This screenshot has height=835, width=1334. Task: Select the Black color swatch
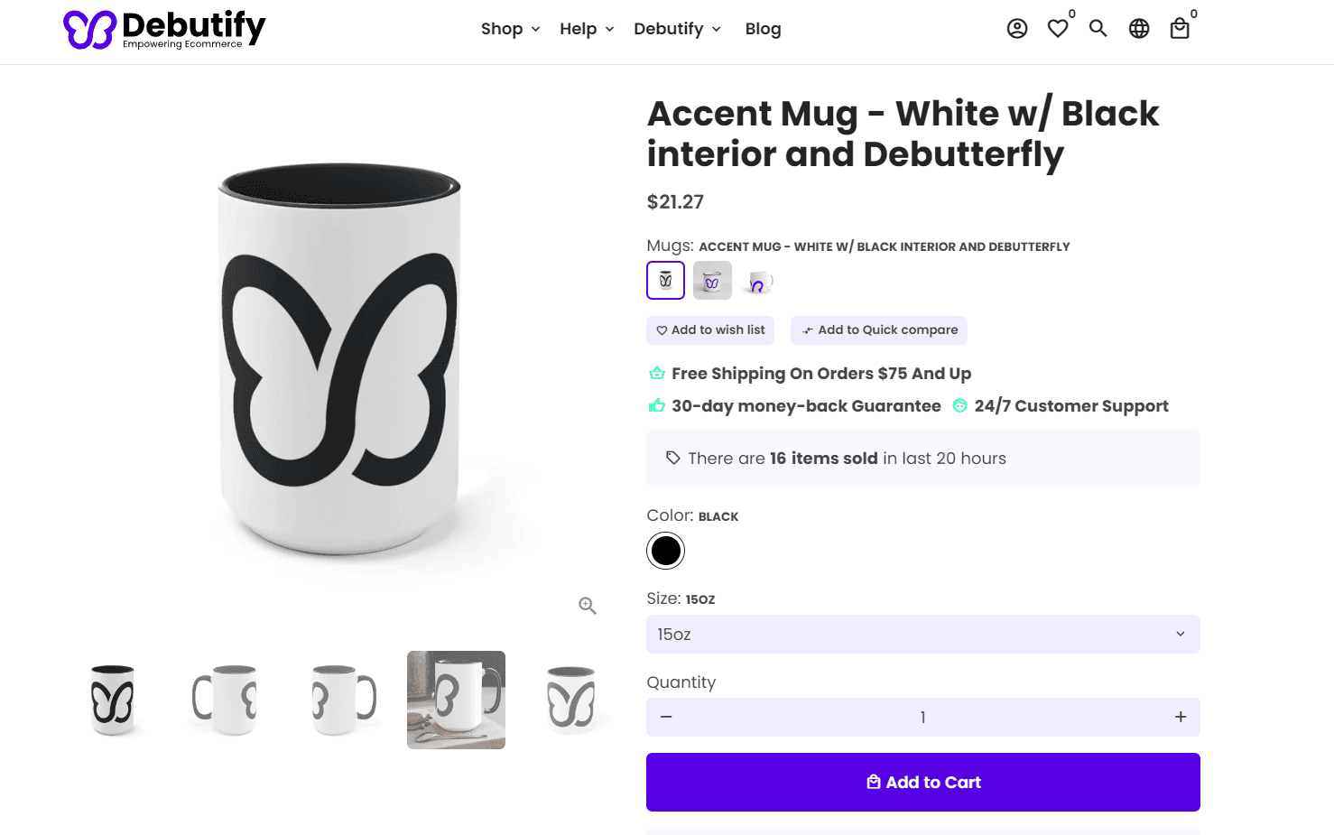pyautogui.click(x=665, y=550)
